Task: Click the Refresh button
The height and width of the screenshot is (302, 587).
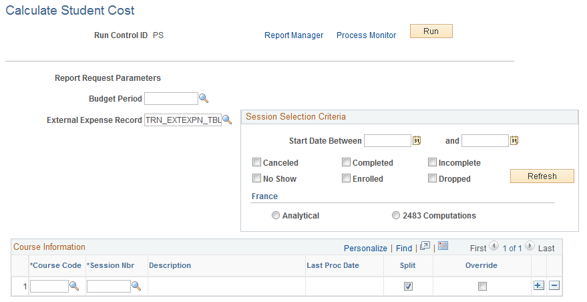Action: tap(542, 176)
